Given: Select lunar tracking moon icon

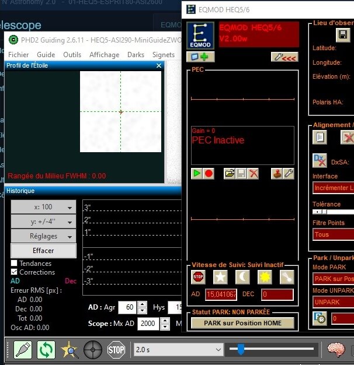Looking at the screenshot, I should click(x=242, y=277).
